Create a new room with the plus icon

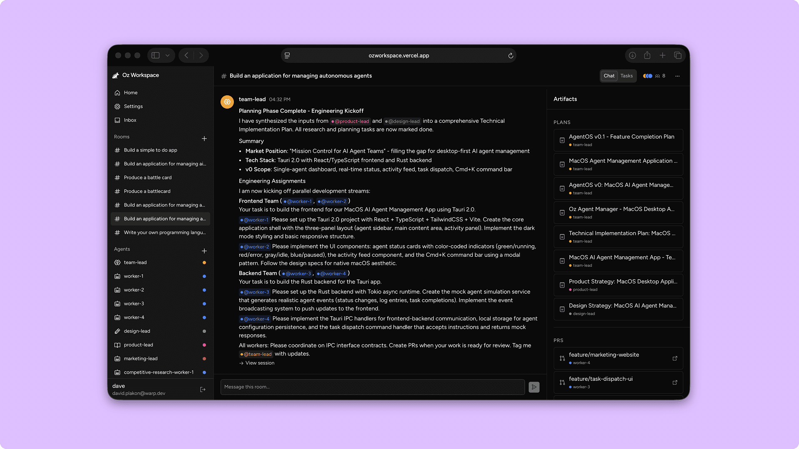(x=204, y=138)
